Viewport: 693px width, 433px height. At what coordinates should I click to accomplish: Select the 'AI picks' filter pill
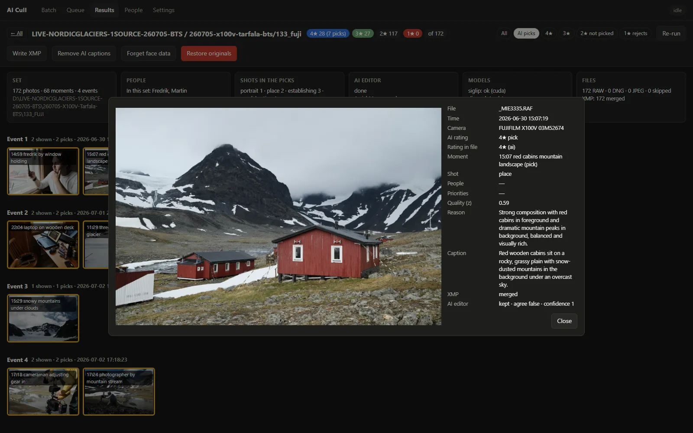526,33
